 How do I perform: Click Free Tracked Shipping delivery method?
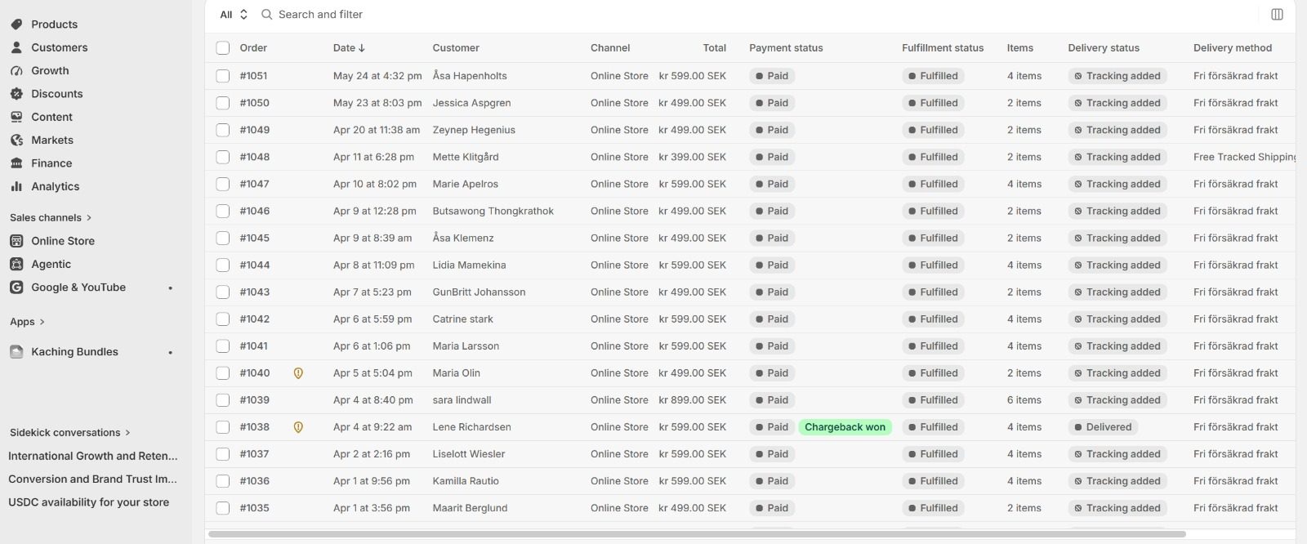pyautogui.click(x=1244, y=157)
